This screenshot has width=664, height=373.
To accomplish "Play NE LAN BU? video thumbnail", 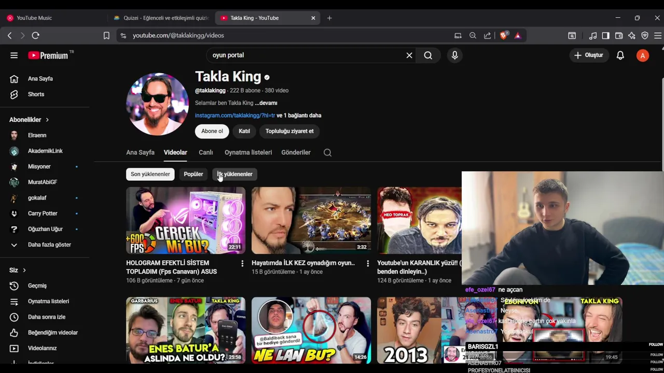I will pos(311,330).
